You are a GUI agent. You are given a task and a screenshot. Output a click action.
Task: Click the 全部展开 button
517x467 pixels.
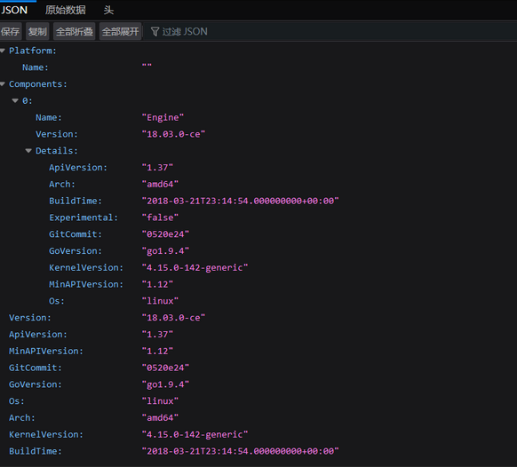point(120,31)
